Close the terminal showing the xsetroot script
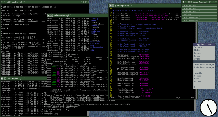218x117 pixels. point(85,2)
